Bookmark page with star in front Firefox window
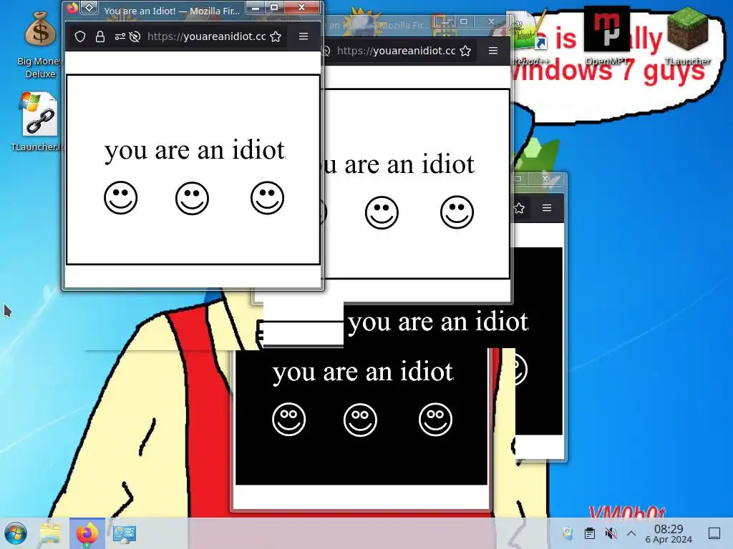This screenshot has width=733, height=549. click(276, 36)
